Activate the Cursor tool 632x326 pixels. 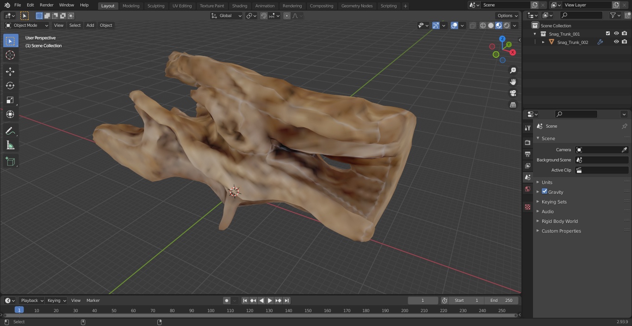[10, 55]
